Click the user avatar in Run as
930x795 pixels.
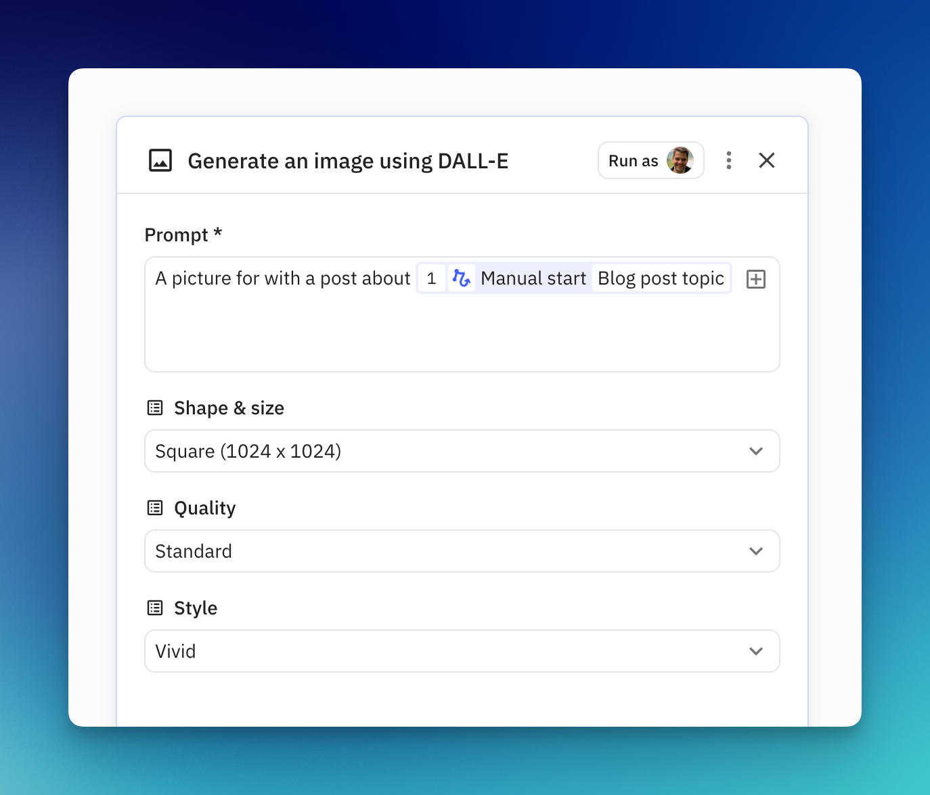click(x=680, y=161)
